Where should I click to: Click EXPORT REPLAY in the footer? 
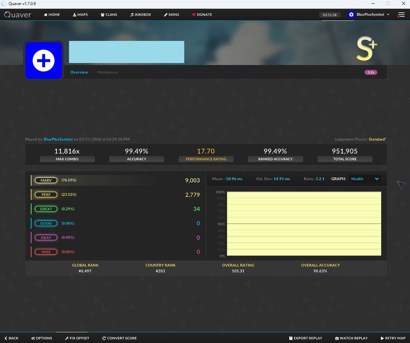305,338
